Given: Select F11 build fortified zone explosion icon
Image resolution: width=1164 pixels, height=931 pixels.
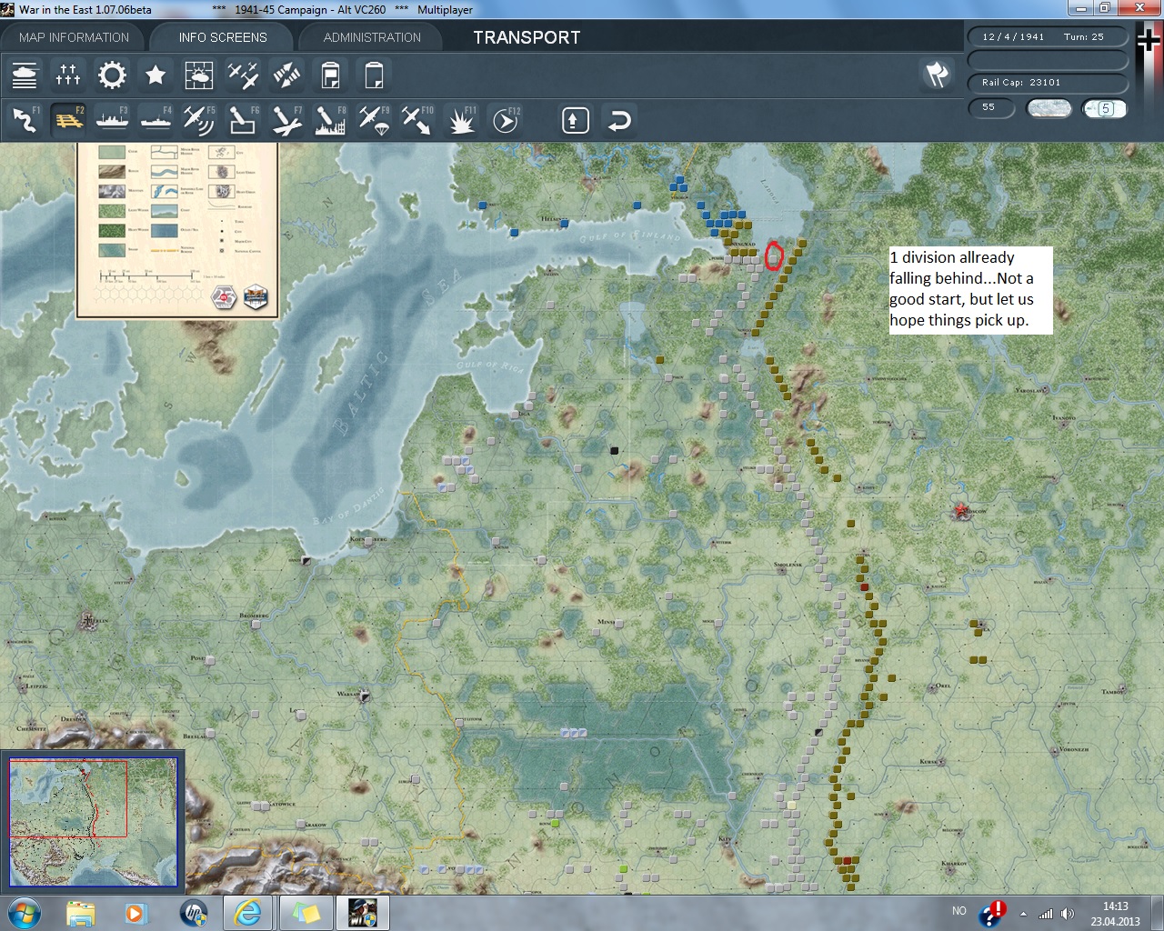Looking at the screenshot, I should pos(461,120).
